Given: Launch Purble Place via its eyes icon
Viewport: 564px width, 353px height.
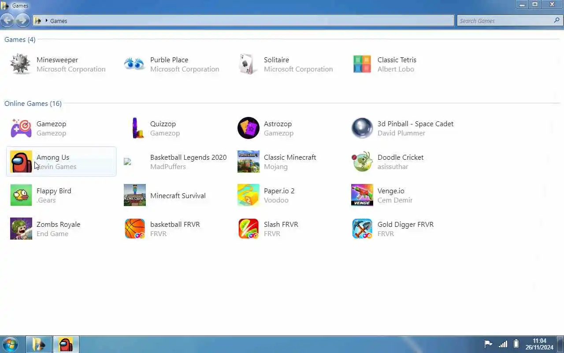Looking at the screenshot, I should click(x=134, y=64).
